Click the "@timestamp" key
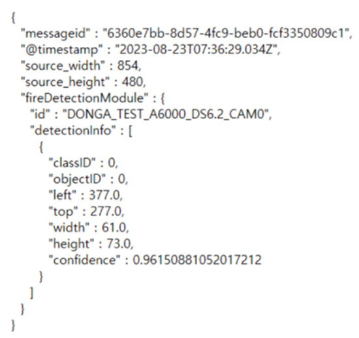359x338 pixels. point(62,49)
